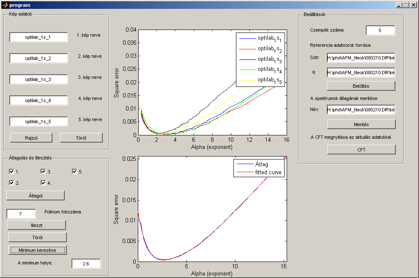Click the optilab1s1 blue legend entry
The height and width of the screenshot is (278, 419).
(x=260, y=39)
